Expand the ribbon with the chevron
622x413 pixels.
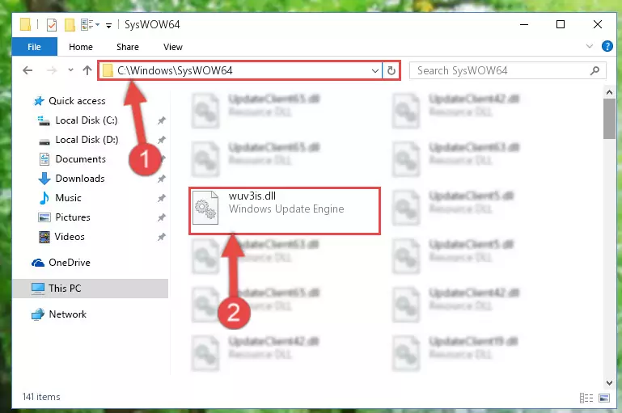[x=590, y=46]
